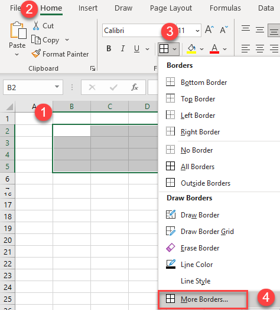Toggle Underline formatting
Screen dimensions: 280x310
coord(136,48)
